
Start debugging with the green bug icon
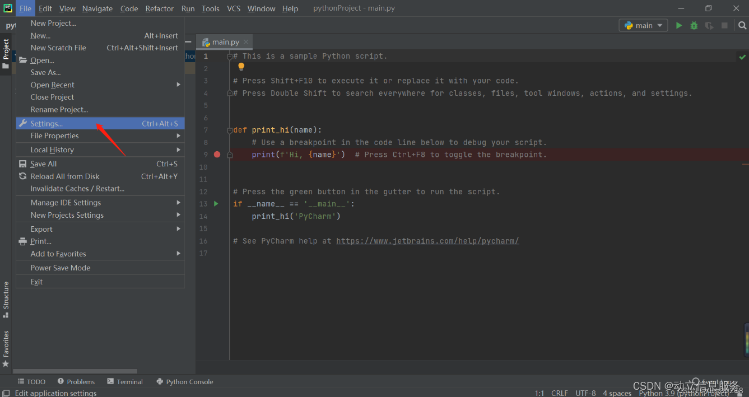point(694,25)
